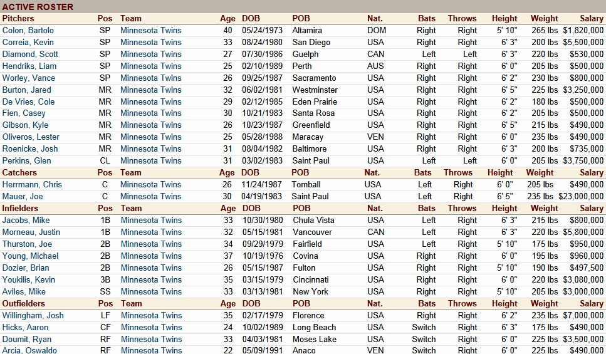Click Salary header in Pitchers section
The image size is (606, 354).
click(x=592, y=19)
